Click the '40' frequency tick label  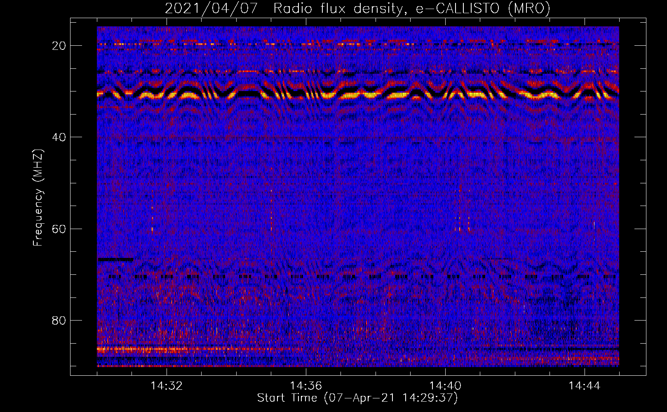click(59, 137)
